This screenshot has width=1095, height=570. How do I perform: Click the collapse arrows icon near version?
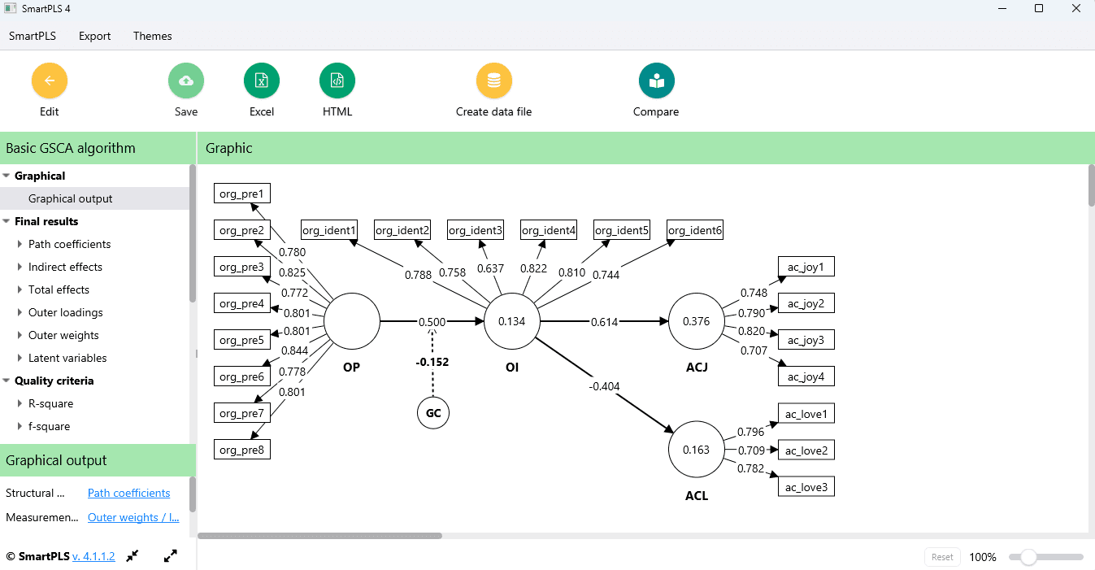[133, 556]
